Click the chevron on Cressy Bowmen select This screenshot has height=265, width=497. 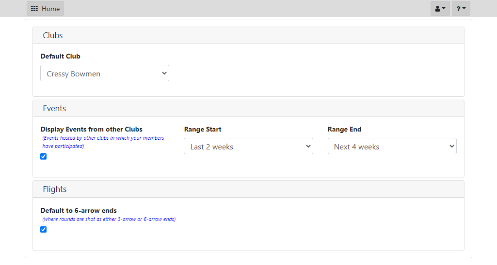164,73
